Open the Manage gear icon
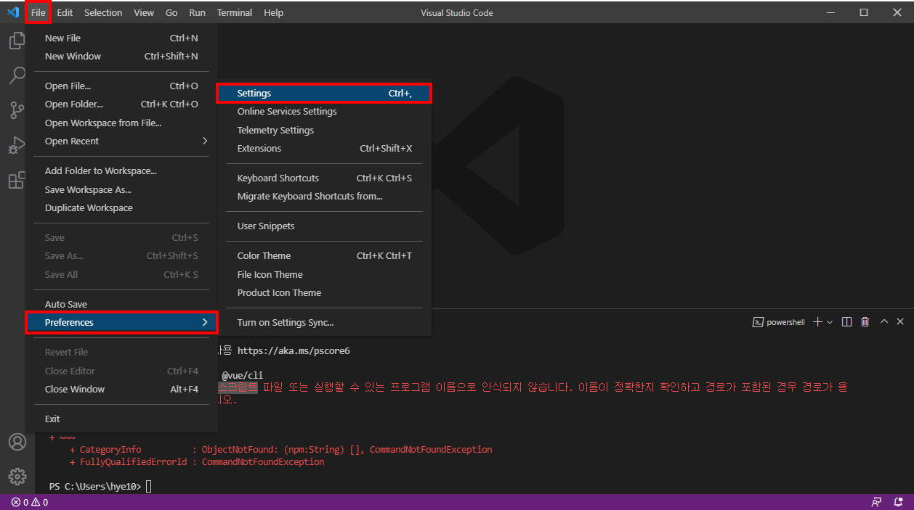This screenshot has width=914, height=510. 17,477
